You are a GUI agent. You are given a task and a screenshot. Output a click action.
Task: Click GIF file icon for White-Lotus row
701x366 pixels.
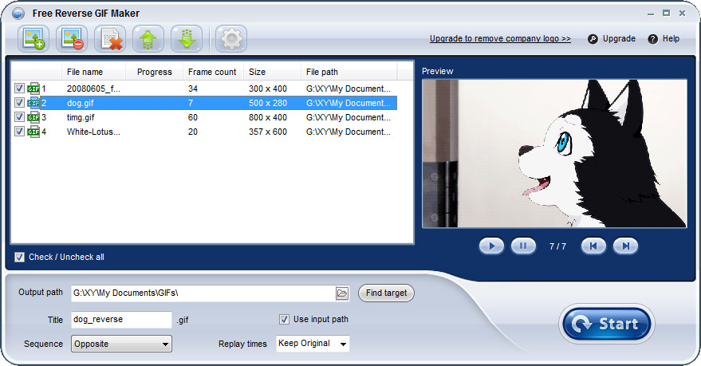33,132
